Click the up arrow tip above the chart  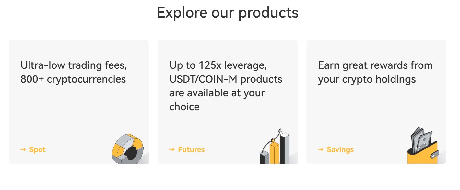pos(280,130)
